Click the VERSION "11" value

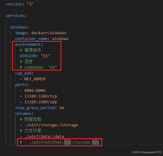pos(45,56)
